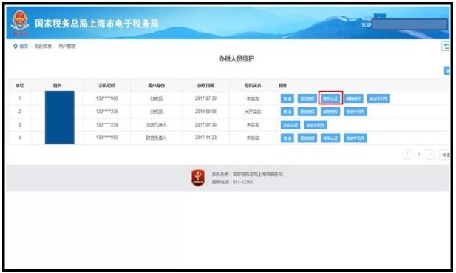
Task: Click 解除授权 for the 2019-08-05 row
Action: coord(330,112)
